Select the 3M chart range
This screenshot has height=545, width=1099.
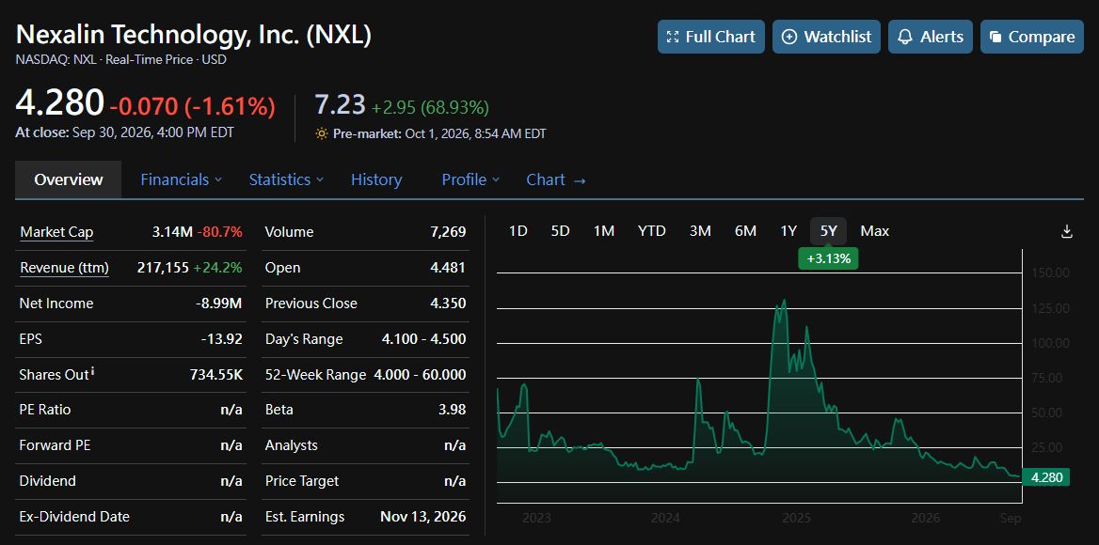point(700,231)
